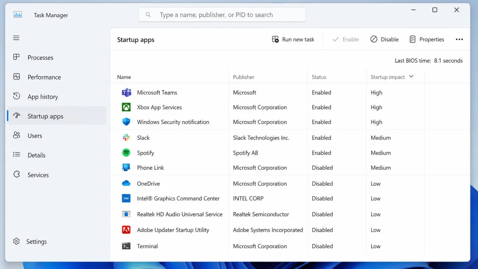Click the Microsoft Teams app icon
This screenshot has width=478, height=269.
click(126, 92)
